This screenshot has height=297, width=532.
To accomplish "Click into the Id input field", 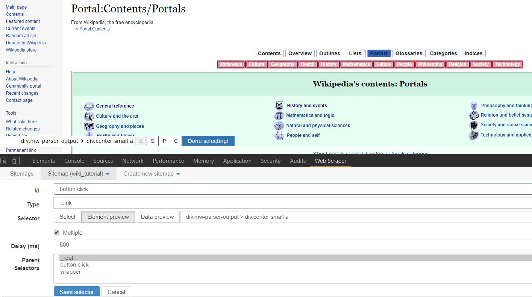I will [293, 189].
